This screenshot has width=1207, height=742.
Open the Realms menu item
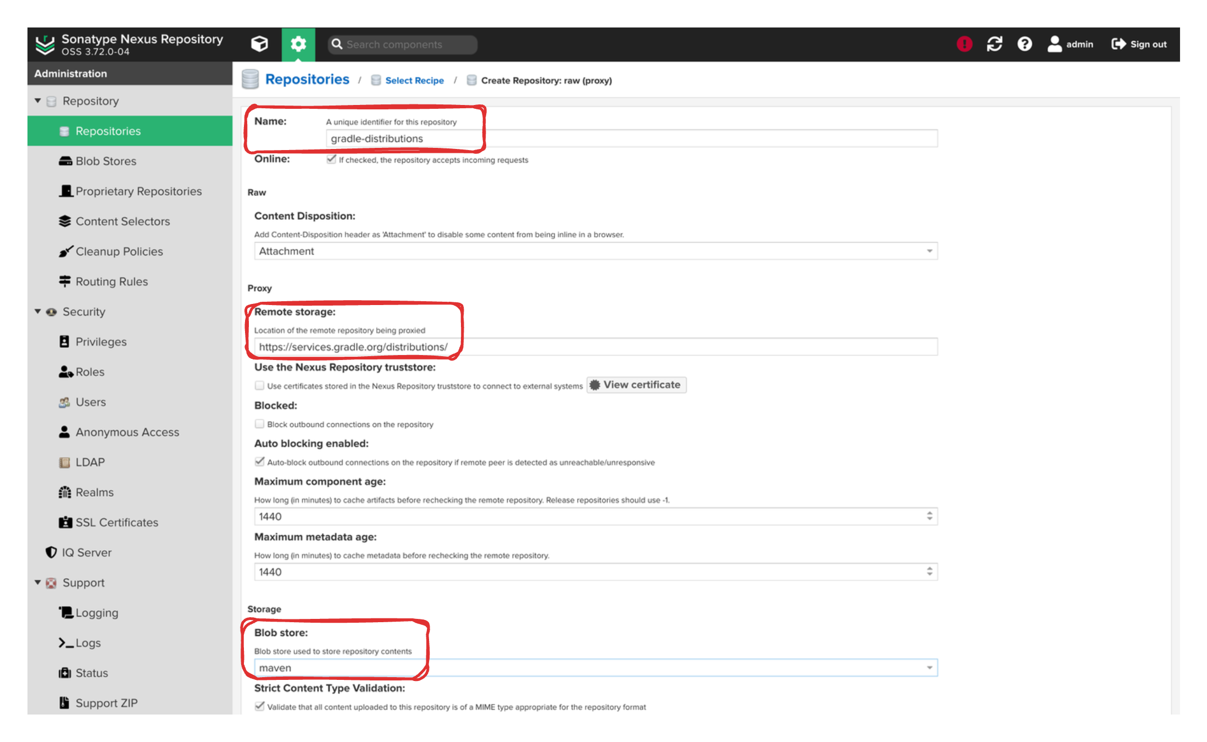[x=130, y=492]
